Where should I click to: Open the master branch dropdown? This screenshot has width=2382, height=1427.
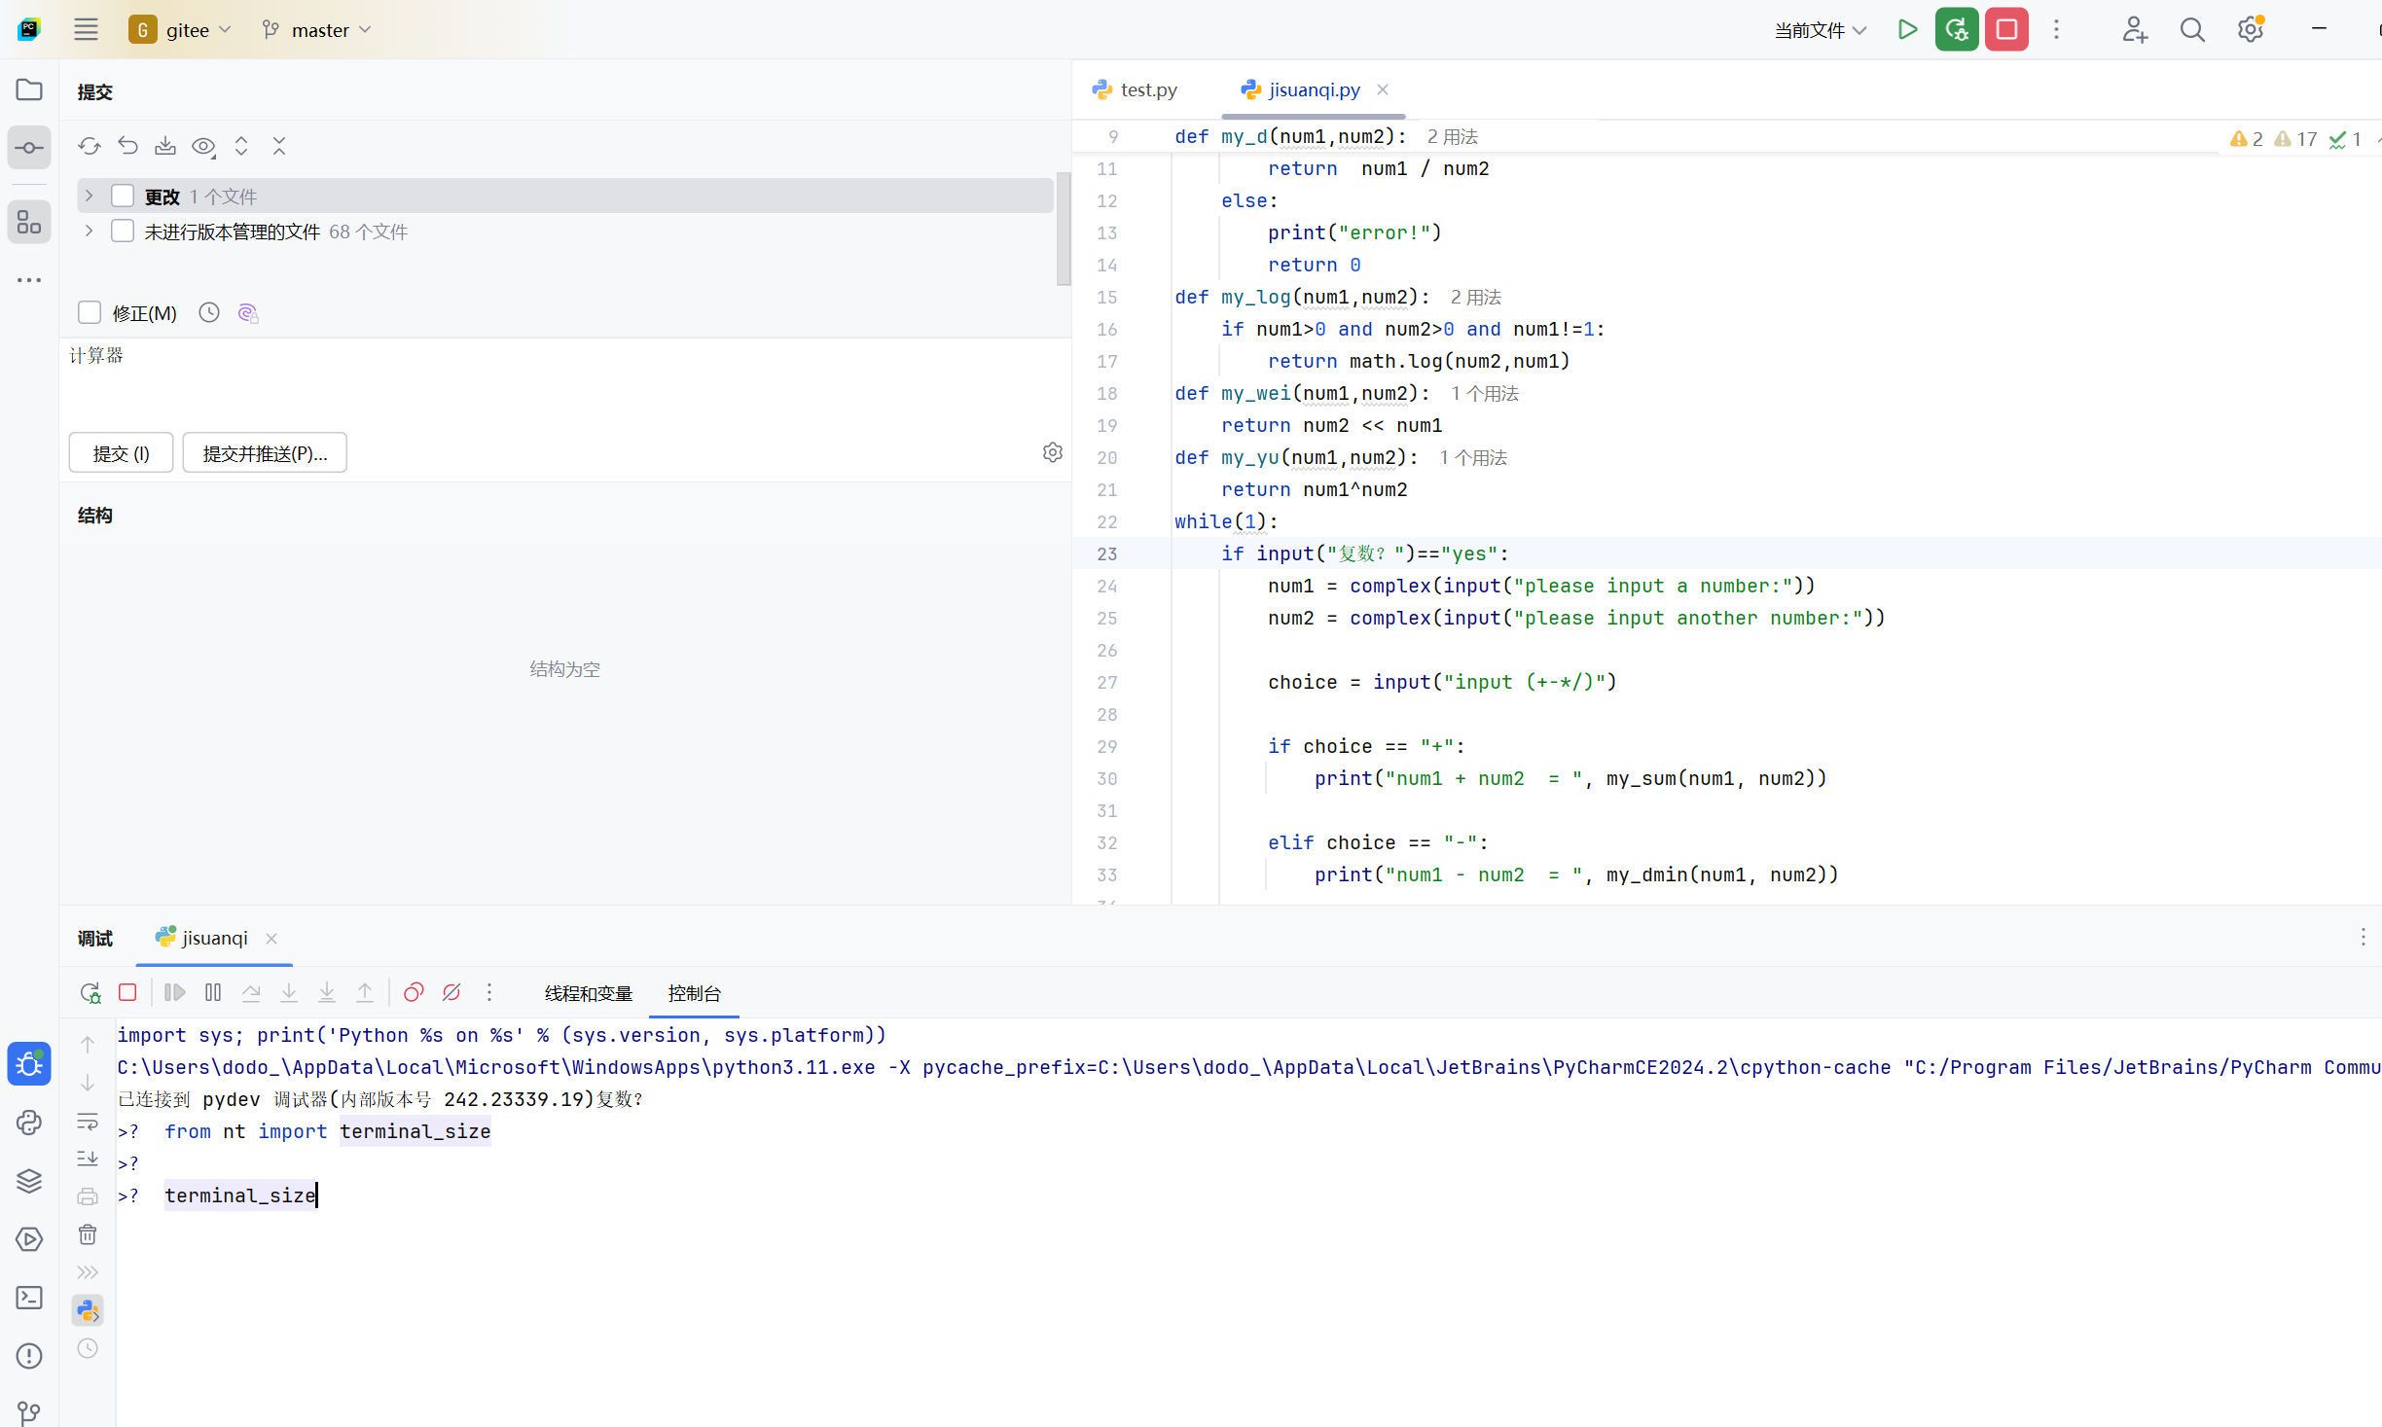coord(318,30)
